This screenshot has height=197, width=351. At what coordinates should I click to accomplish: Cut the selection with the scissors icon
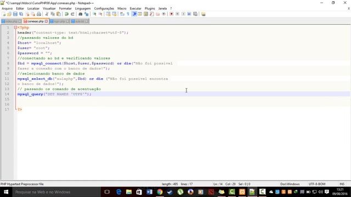(47, 14)
